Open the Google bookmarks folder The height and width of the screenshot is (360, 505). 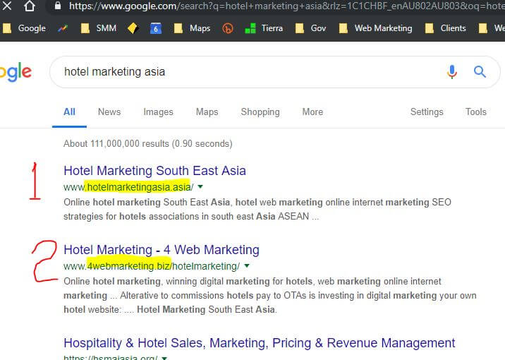25,28
